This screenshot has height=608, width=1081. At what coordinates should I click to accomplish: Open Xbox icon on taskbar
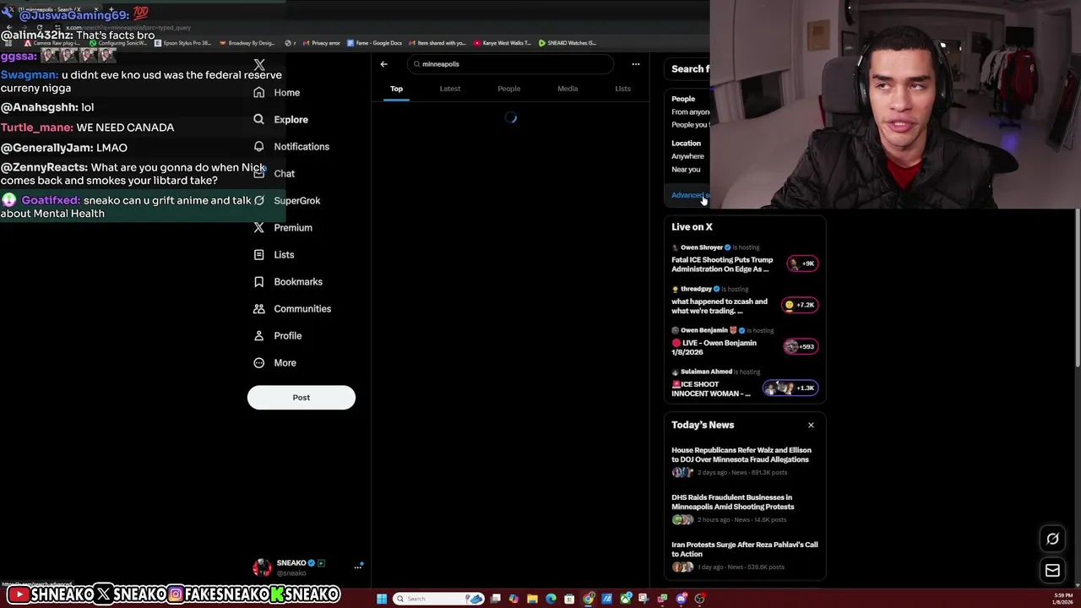(626, 599)
